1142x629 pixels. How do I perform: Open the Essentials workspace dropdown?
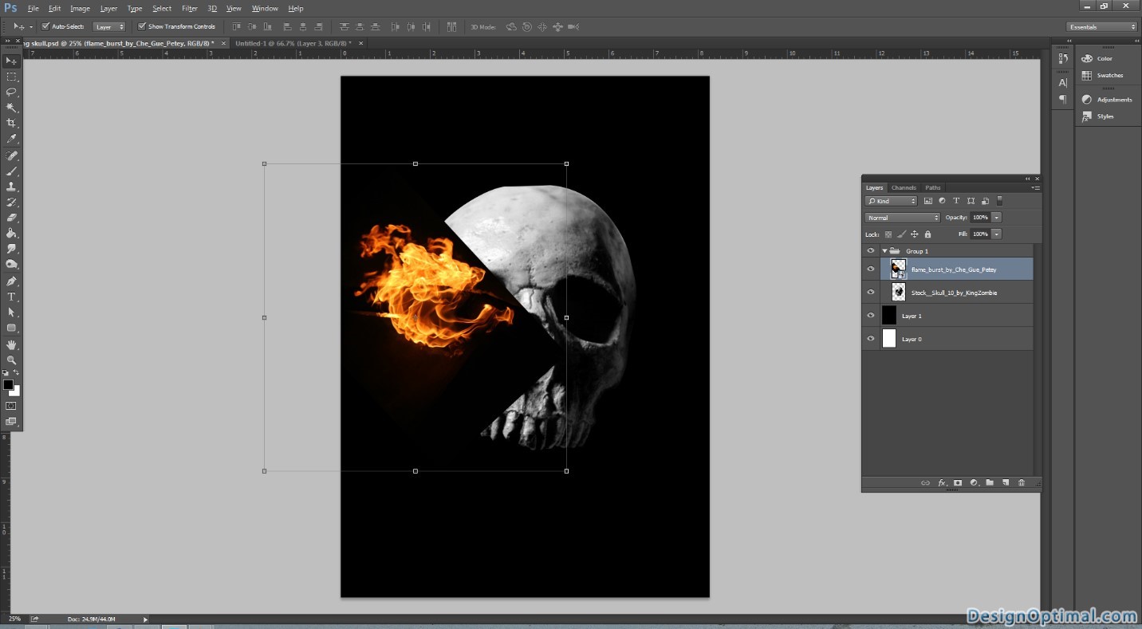click(1102, 26)
